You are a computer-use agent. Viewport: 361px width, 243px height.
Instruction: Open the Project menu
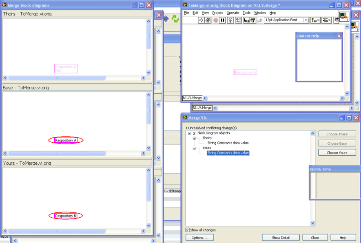pyautogui.click(x=217, y=13)
